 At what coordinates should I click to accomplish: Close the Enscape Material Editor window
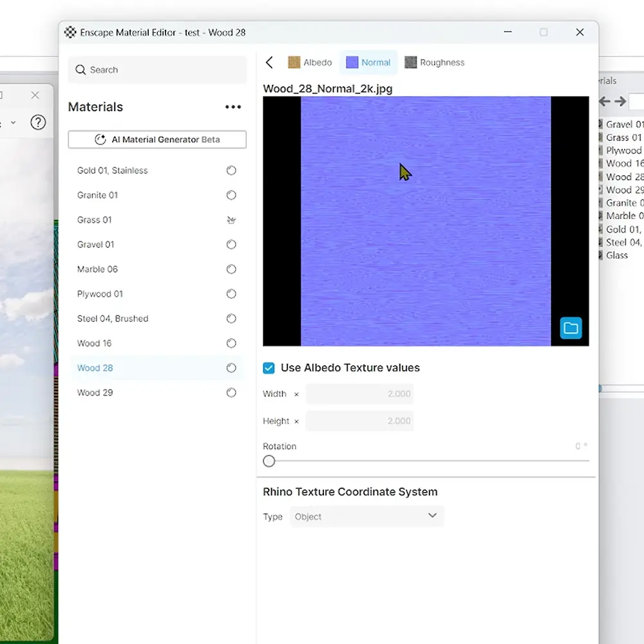click(x=580, y=32)
